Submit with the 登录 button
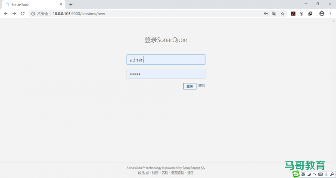Screen dimensions: 336x178 (190, 86)
